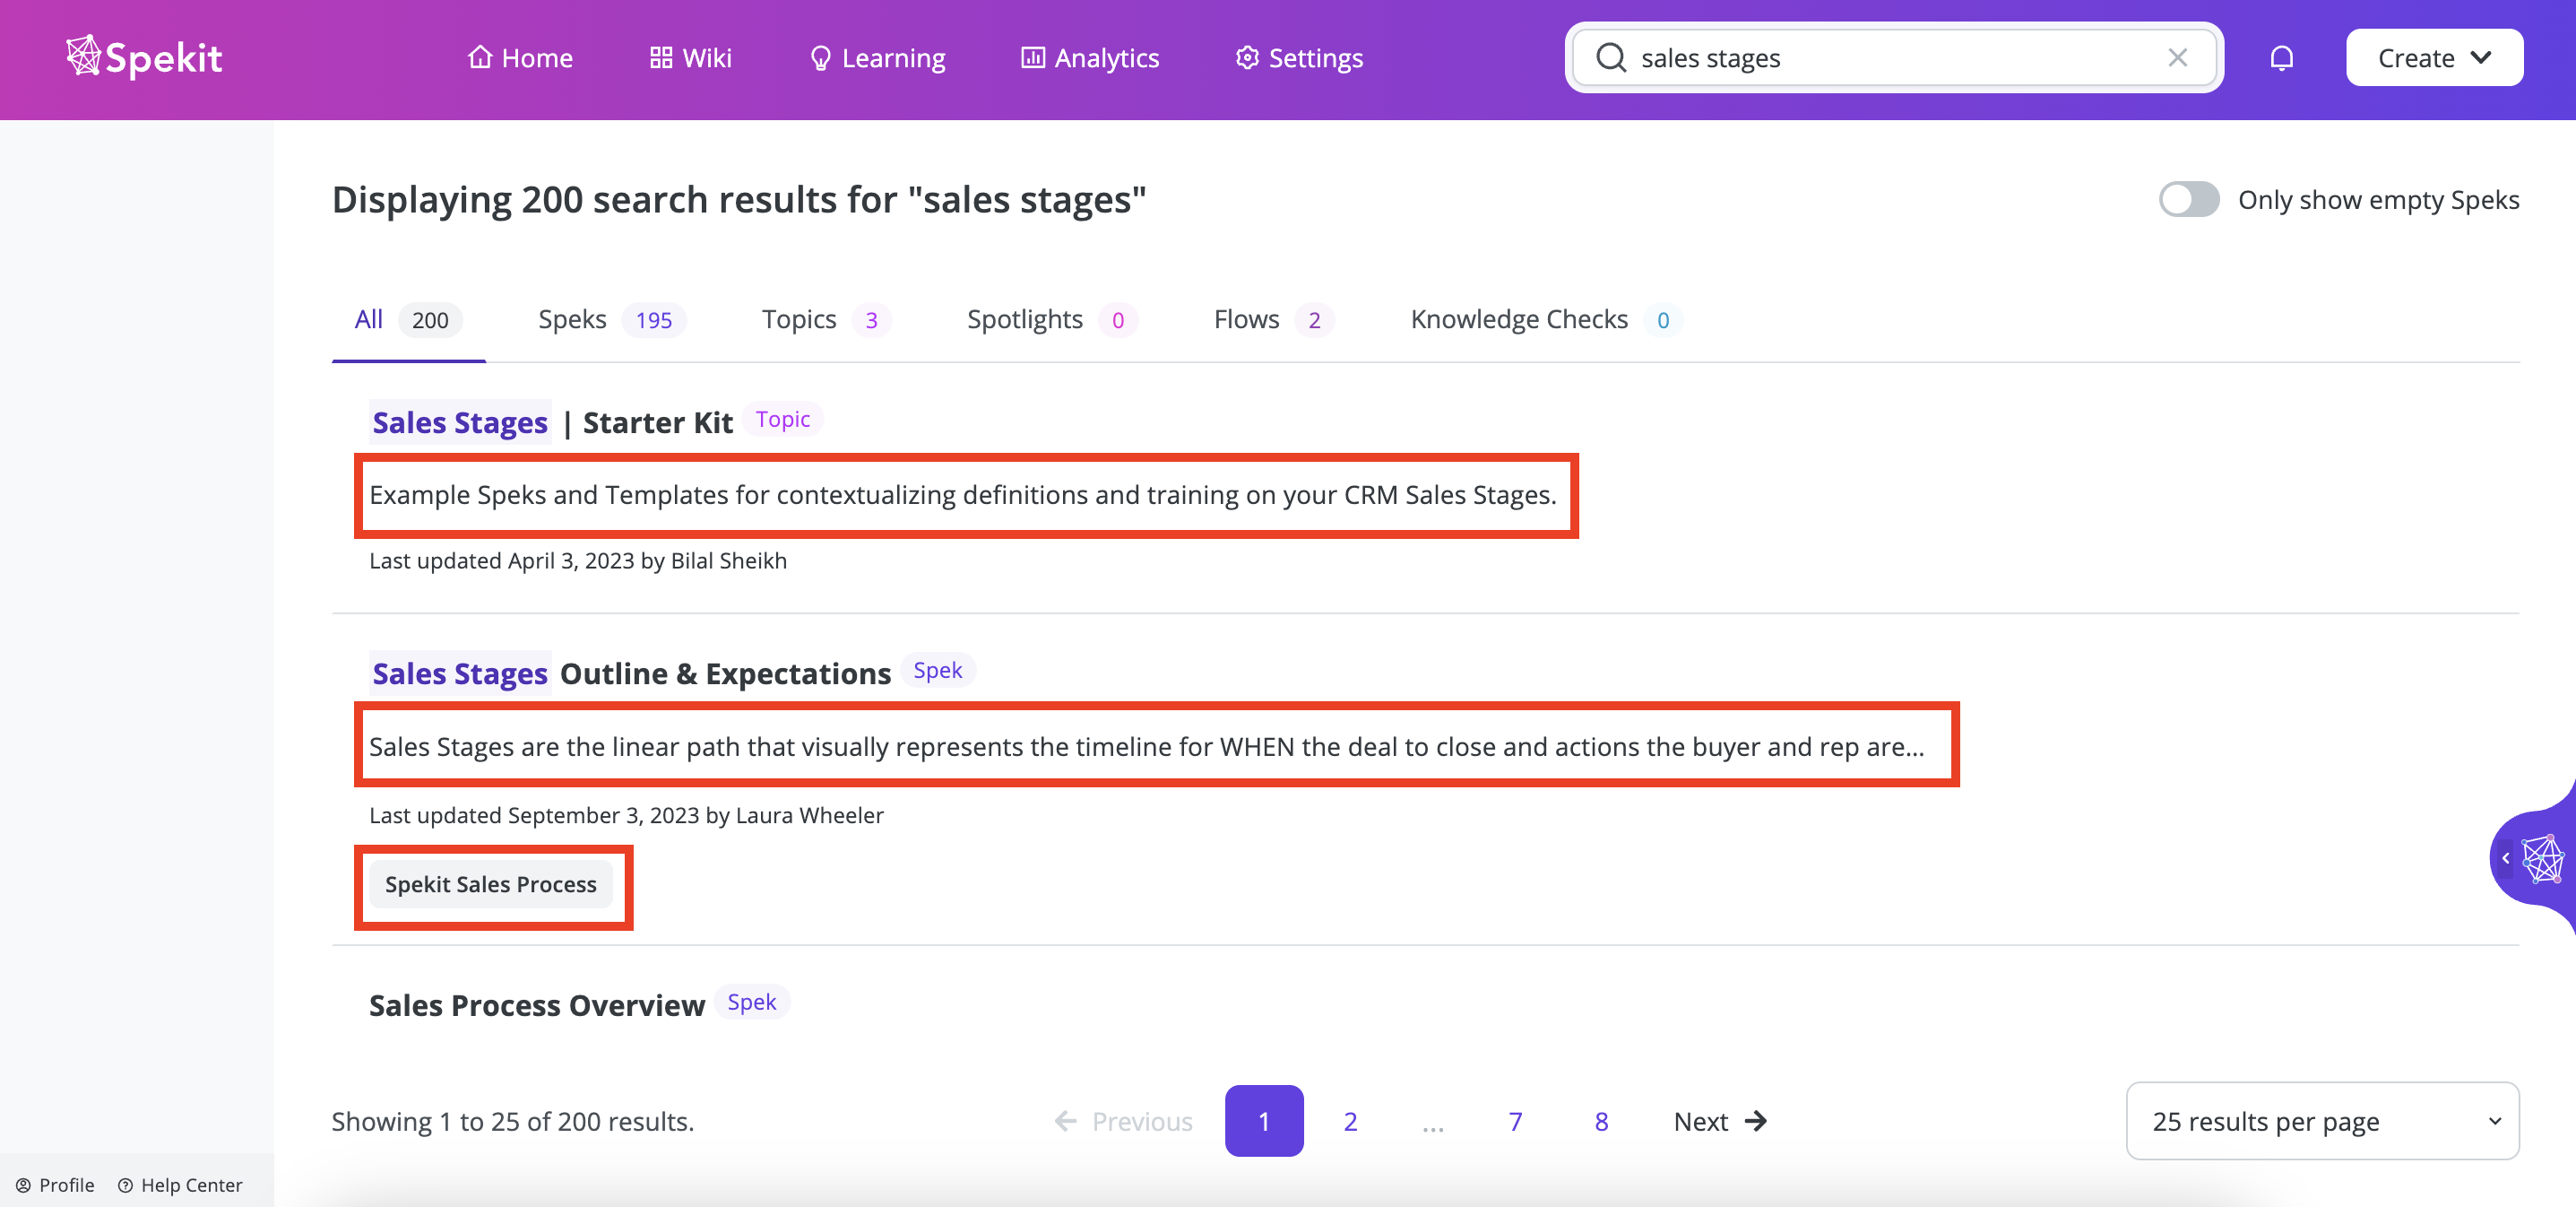Open notifications bell
Viewport: 2576px width, 1207px height.
[x=2281, y=58]
